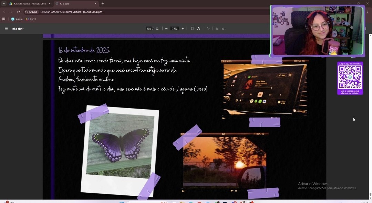Zoom in the PDF
Viewport: 372px width, 203px height.
point(183,29)
